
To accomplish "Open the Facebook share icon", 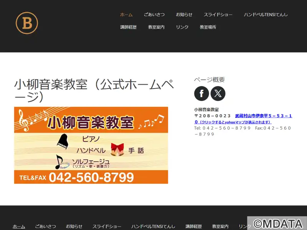I will coord(201,94).
